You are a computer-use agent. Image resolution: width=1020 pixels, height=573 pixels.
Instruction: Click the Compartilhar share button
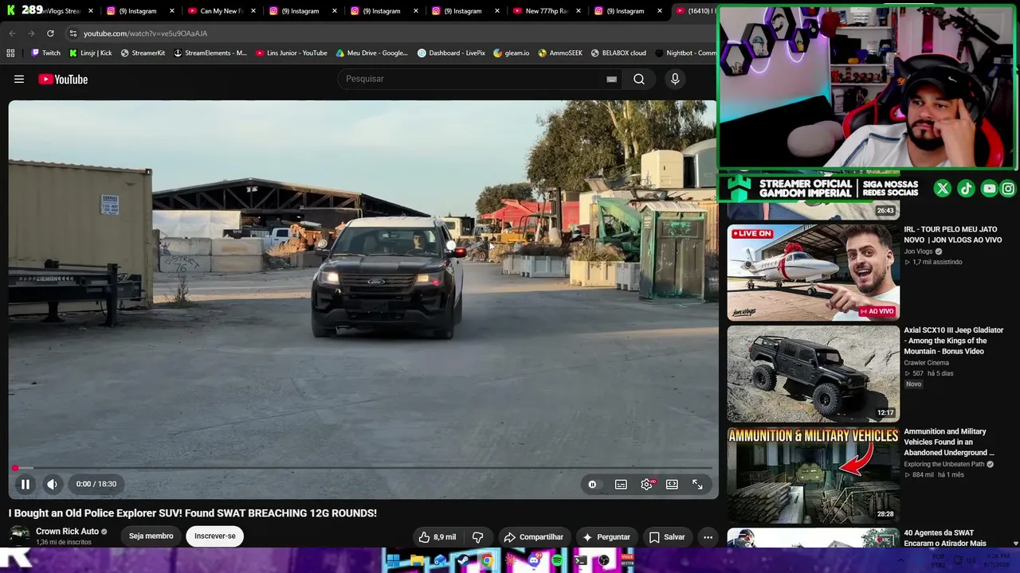pyautogui.click(x=534, y=537)
